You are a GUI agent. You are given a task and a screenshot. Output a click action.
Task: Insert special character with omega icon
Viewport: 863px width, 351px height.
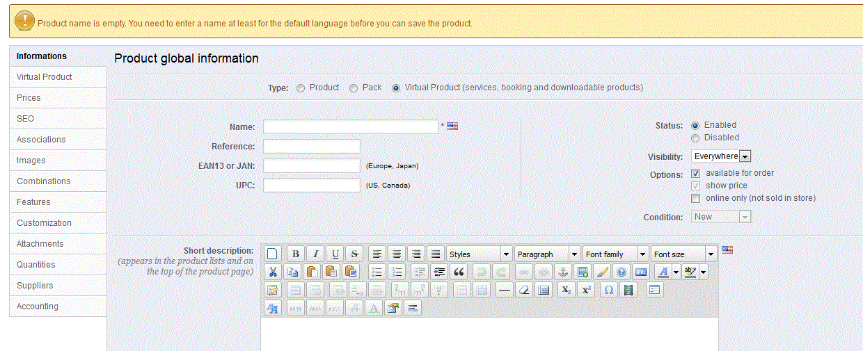609,291
